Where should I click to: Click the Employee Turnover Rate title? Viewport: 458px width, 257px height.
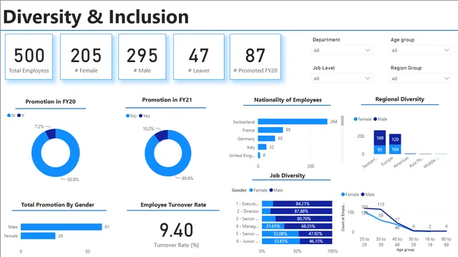pos(173,205)
